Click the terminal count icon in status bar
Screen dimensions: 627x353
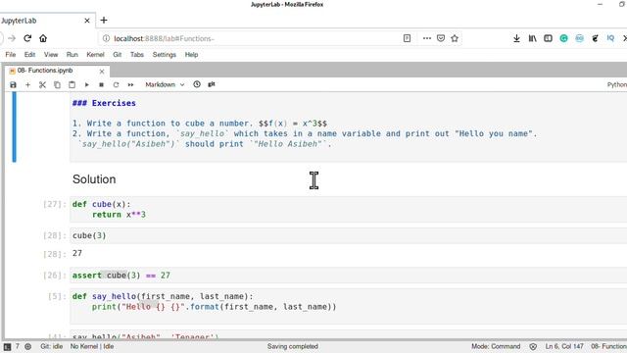tap(7, 346)
